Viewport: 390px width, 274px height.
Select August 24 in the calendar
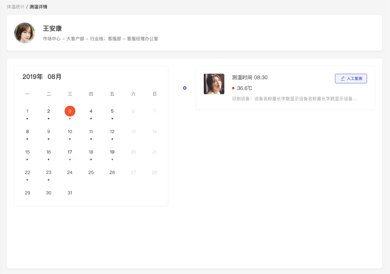[x=70, y=172]
